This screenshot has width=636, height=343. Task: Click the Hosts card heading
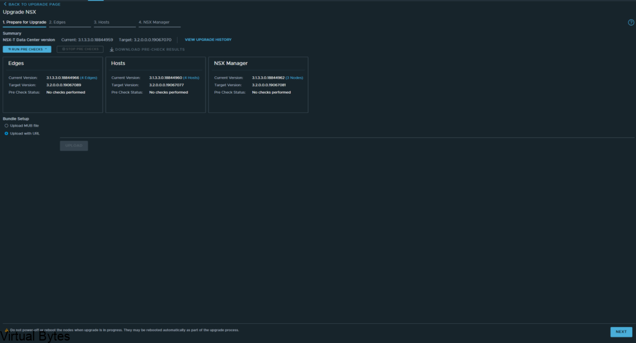tap(118, 63)
